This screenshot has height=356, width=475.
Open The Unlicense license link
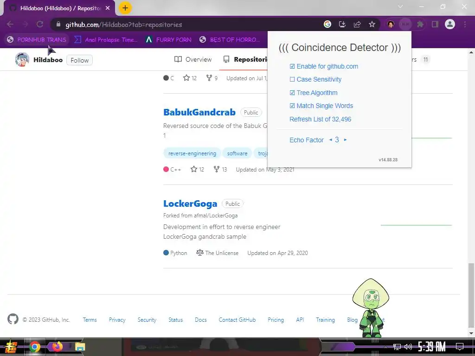(217, 253)
